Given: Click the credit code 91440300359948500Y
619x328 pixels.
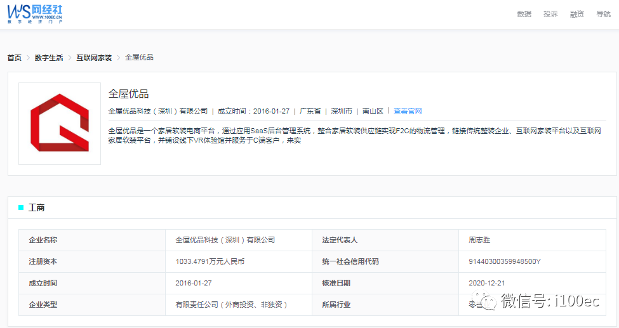Looking at the screenshot, I should pyautogui.click(x=504, y=261).
